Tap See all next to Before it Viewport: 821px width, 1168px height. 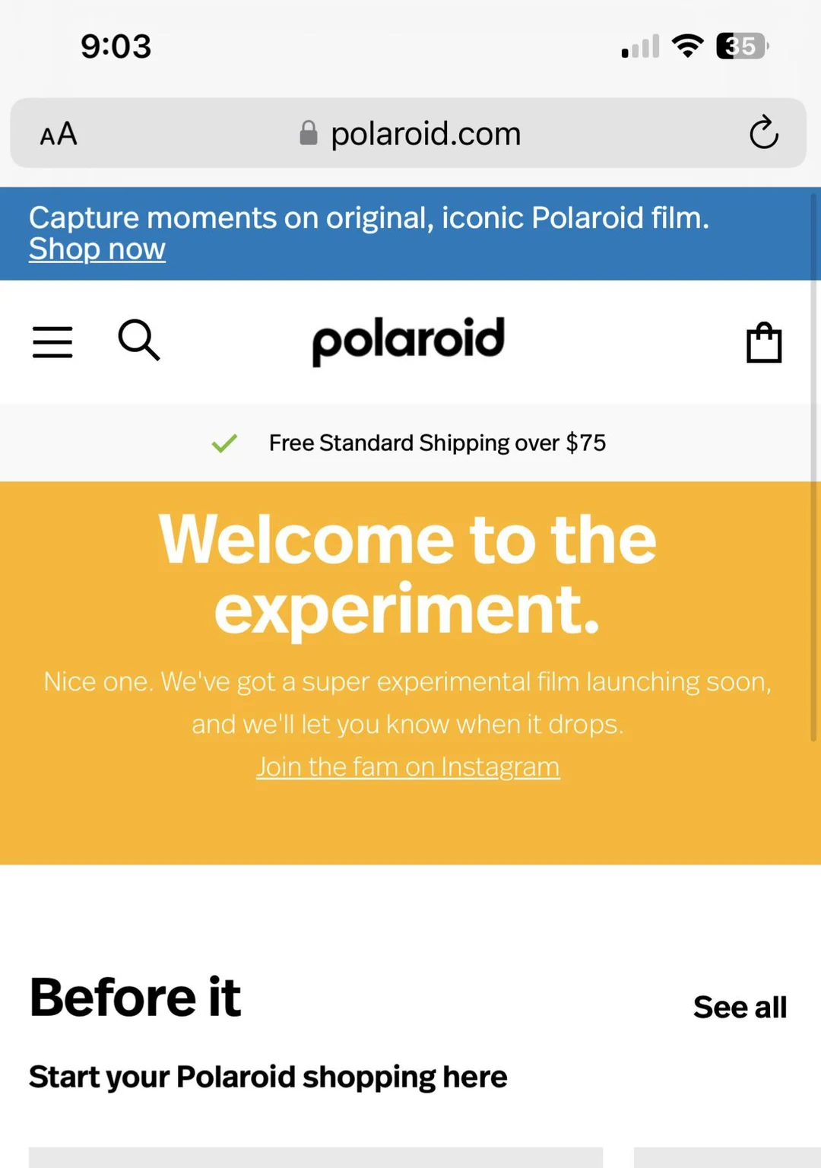click(x=739, y=1006)
